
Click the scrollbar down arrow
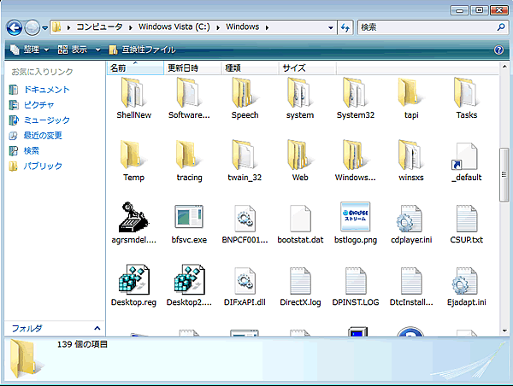(504, 330)
